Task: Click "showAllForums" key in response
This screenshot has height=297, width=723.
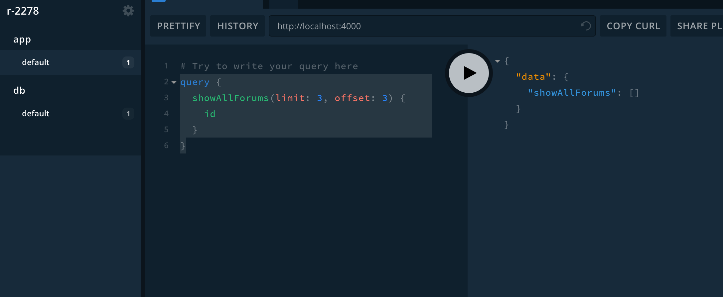Action: (572, 93)
